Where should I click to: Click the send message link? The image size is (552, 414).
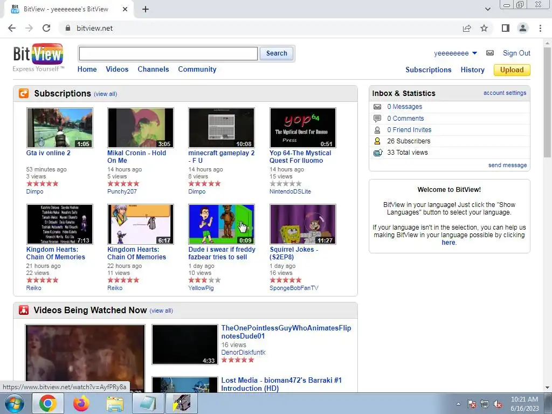click(508, 165)
